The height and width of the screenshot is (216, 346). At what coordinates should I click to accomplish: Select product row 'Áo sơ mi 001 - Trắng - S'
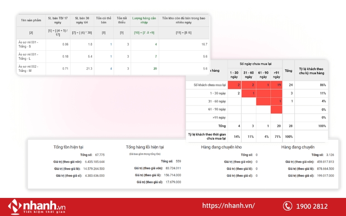coord(31,44)
